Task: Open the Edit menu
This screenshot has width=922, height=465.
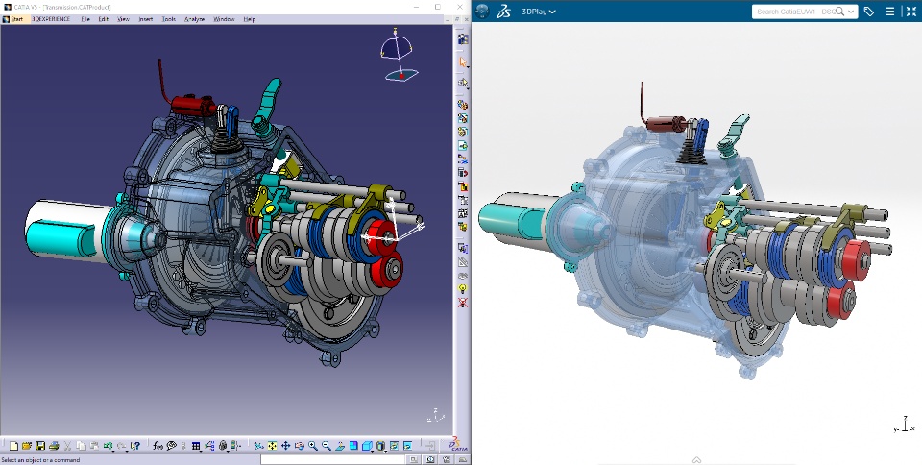Action: point(104,19)
